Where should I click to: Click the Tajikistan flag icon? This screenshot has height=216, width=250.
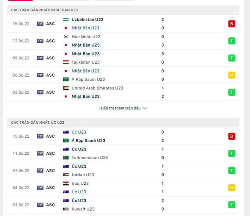pyautogui.click(x=66, y=62)
